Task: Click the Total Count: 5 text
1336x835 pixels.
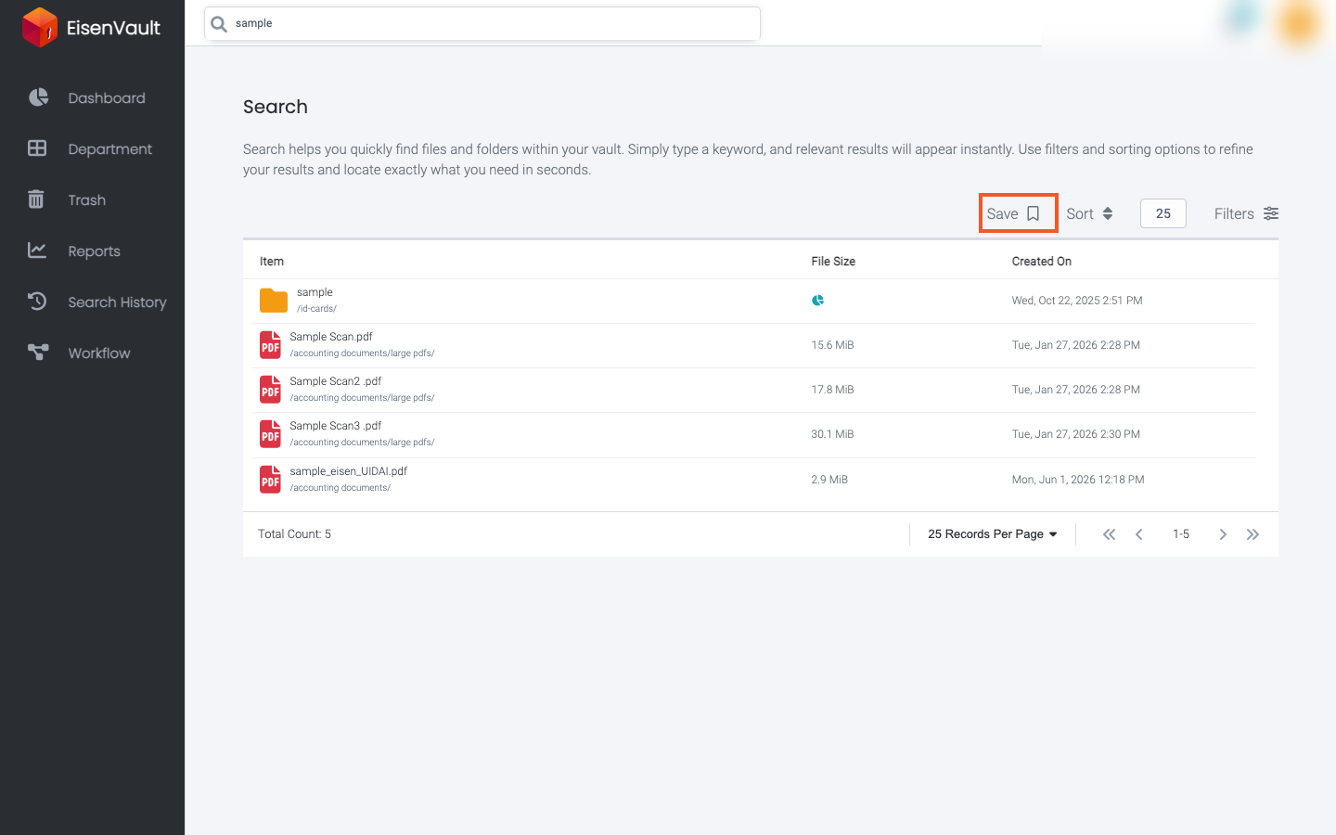Action: (294, 534)
